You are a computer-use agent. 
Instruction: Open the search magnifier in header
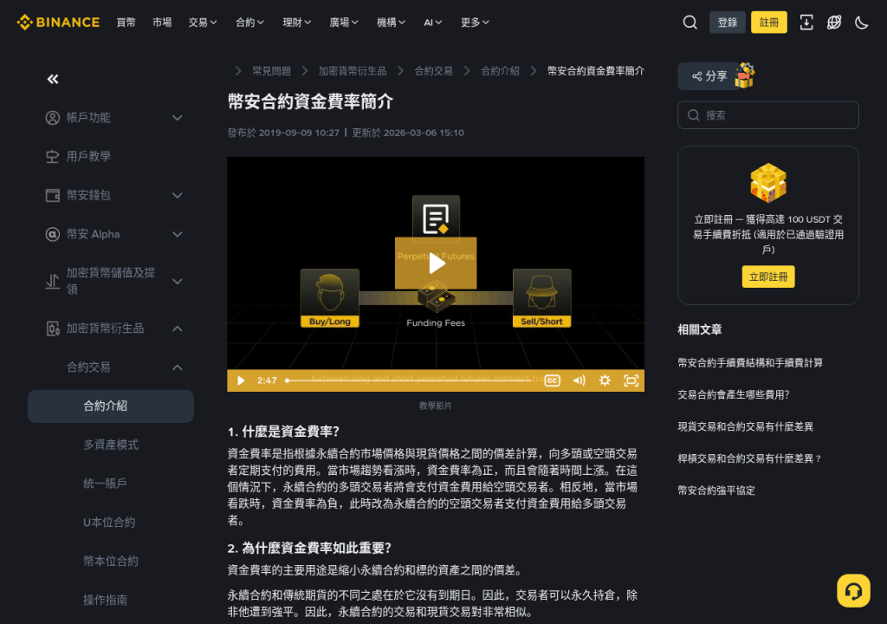tap(690, 22)
